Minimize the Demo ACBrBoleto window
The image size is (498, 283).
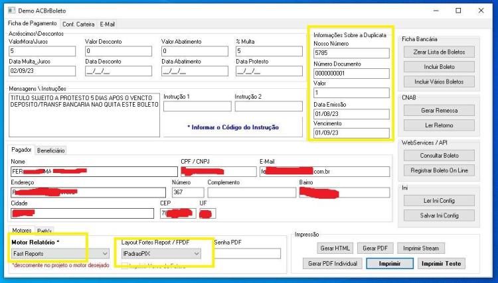(436, 11)
